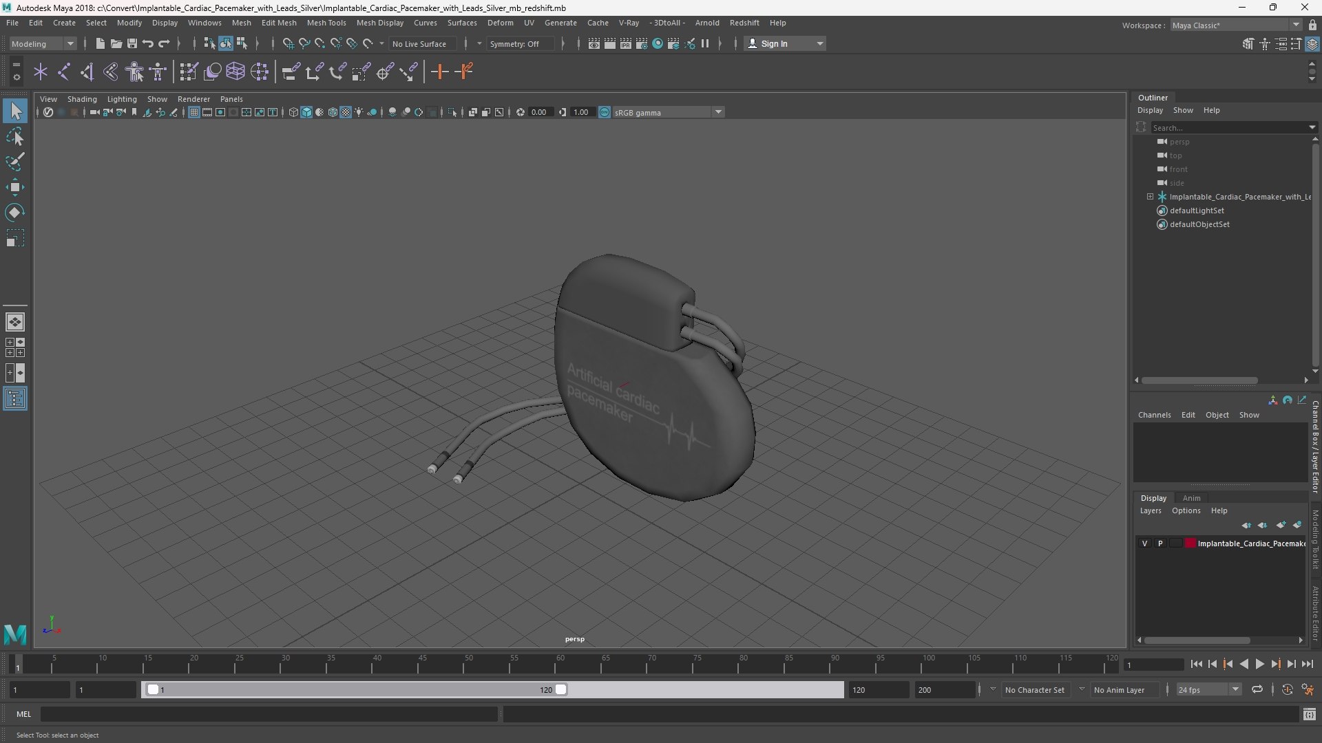The image size is (1322, 743).
Task: Click the Sign In button
Action: (785, 44)
